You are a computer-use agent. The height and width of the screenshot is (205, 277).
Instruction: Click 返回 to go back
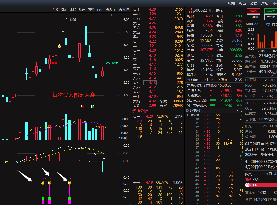(x=126, y=10)
